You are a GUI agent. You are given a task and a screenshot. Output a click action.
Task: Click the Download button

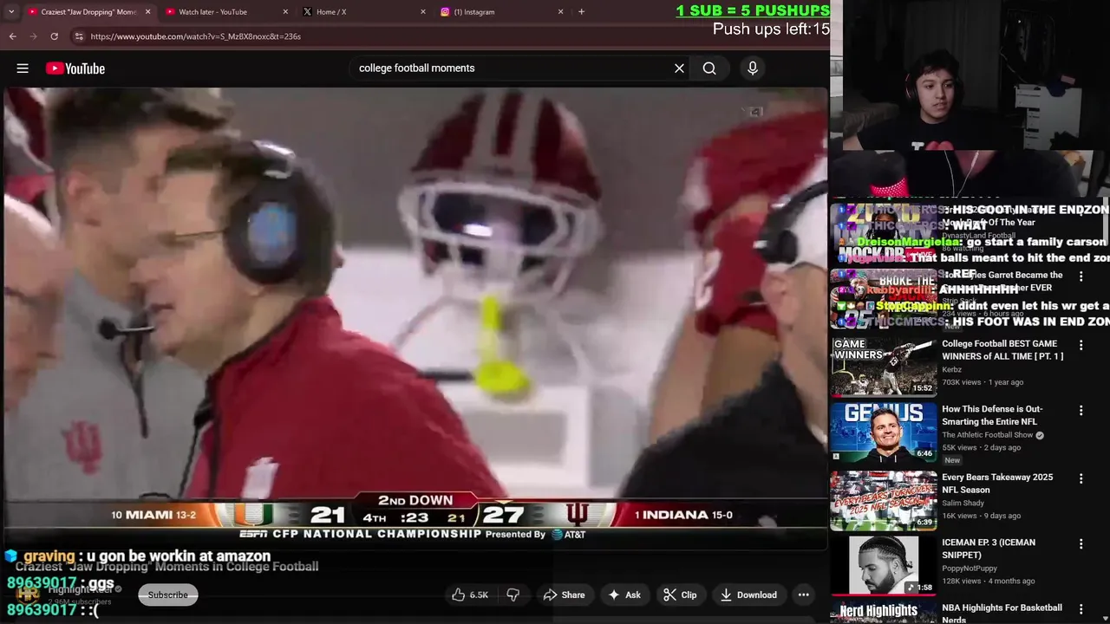[x=748, y=595]
